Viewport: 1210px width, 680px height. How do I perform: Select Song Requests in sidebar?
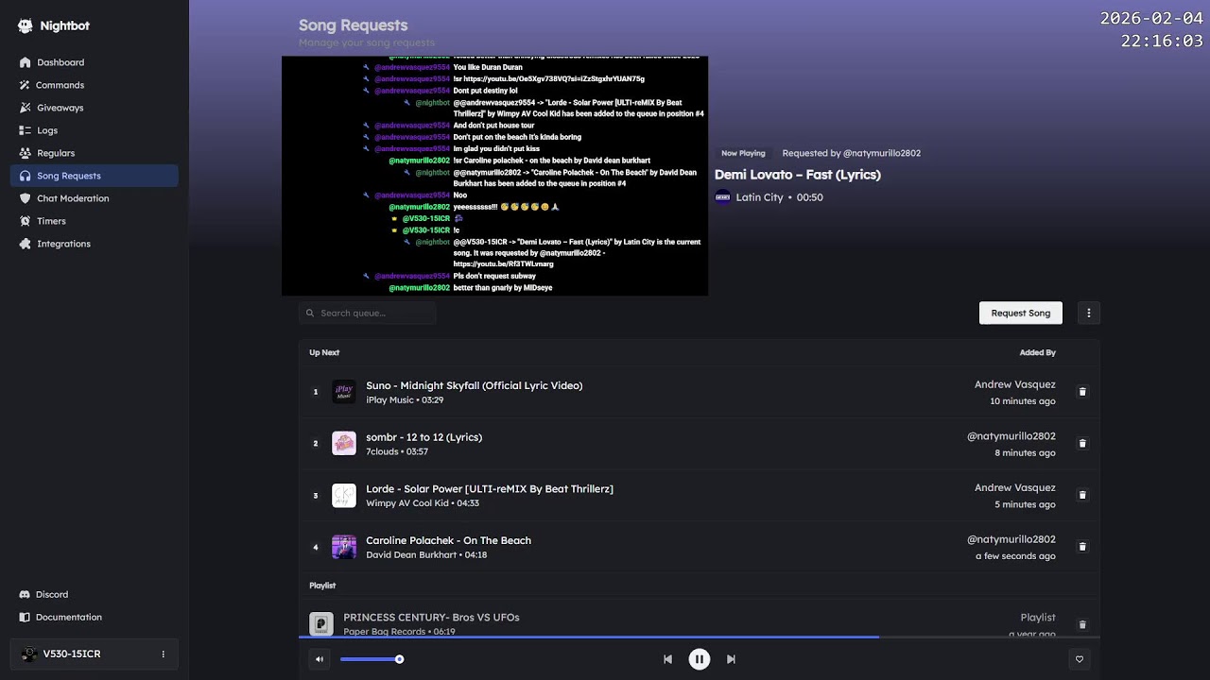click(94, 176)
